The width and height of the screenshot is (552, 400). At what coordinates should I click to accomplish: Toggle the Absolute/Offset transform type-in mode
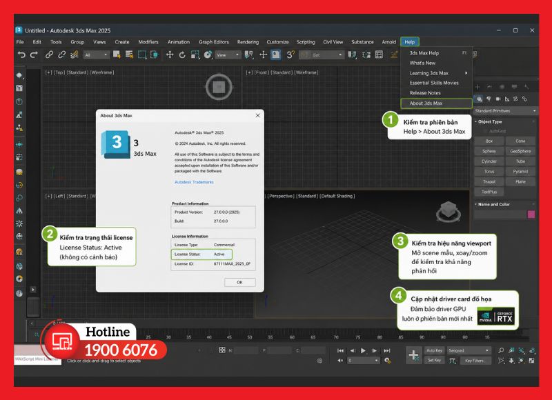point(222,350)
